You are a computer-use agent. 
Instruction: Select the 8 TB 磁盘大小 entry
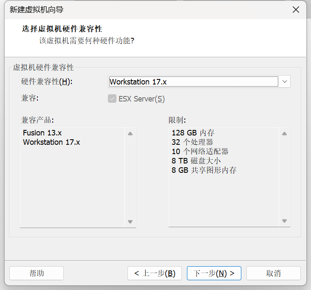(x=196, y=161)
